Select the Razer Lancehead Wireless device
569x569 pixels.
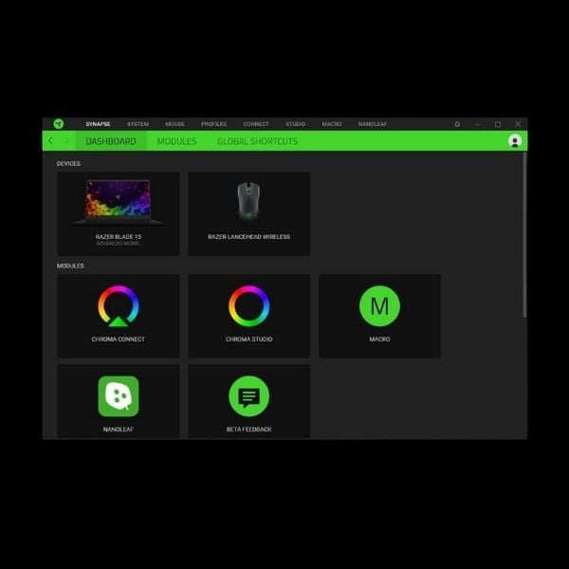(x=248, y=203)
